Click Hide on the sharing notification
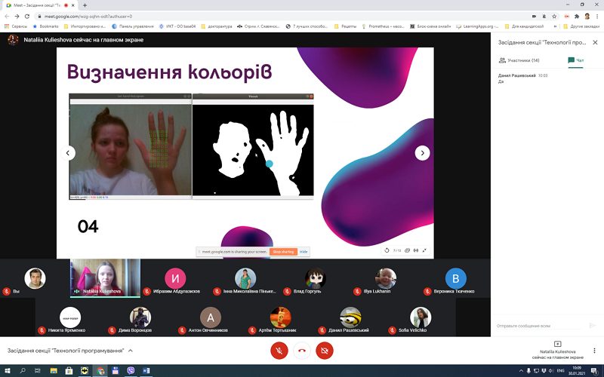The height and width of the screenshot is (377, 604). coord(304,252)
